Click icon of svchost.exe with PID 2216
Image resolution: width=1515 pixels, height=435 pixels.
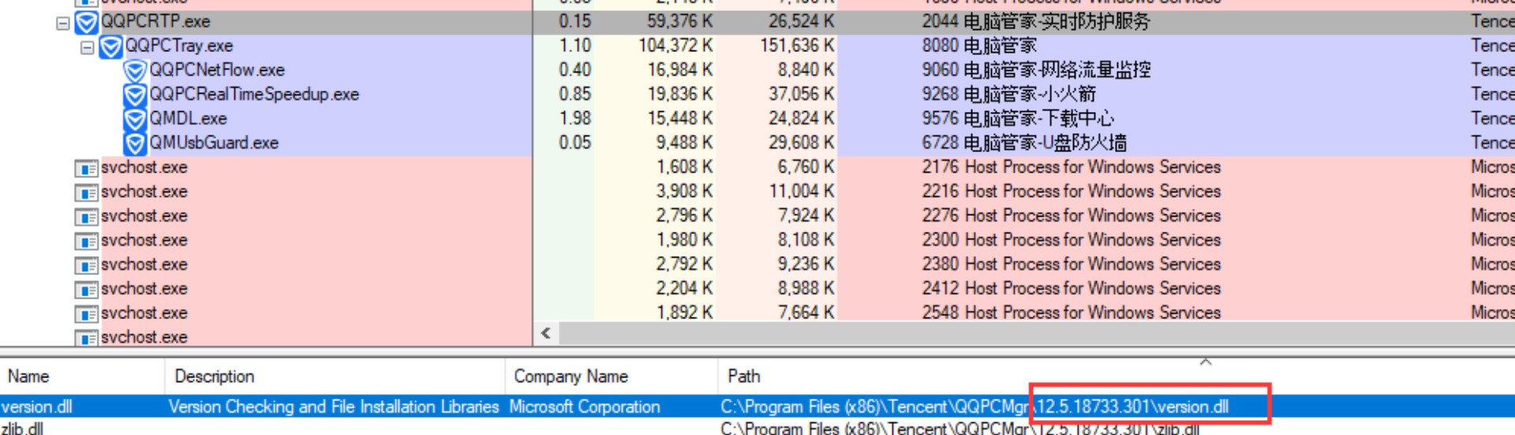pos(86,193)
